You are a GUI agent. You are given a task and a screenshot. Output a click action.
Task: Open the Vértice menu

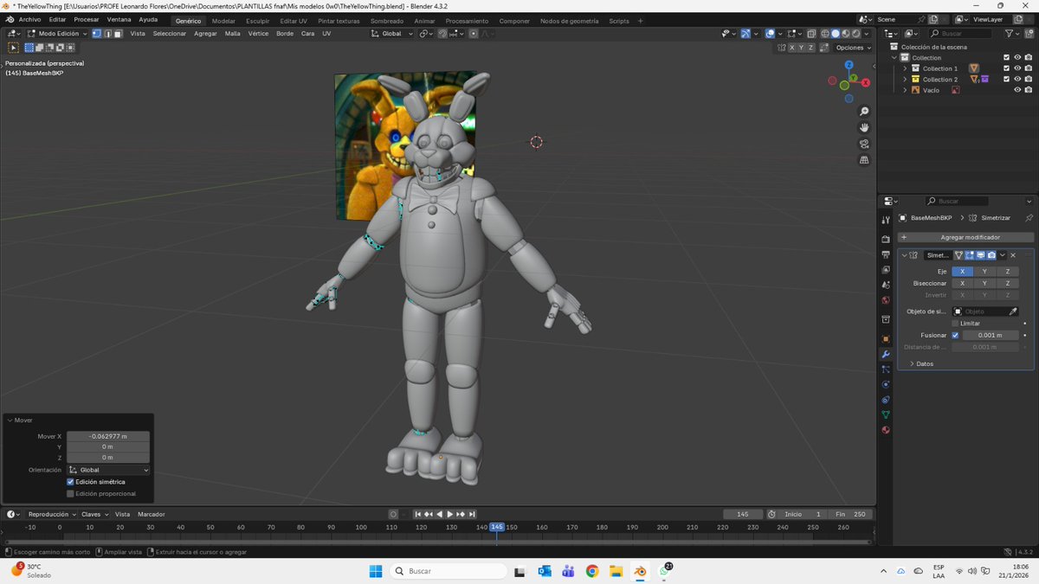pyautogui.click(x=258, y=34)
